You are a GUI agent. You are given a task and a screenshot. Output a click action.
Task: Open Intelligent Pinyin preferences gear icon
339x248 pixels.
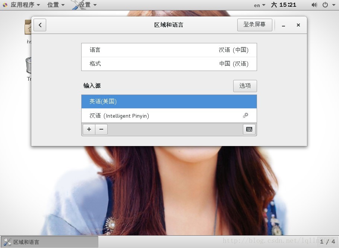click(x=245, y=115)
